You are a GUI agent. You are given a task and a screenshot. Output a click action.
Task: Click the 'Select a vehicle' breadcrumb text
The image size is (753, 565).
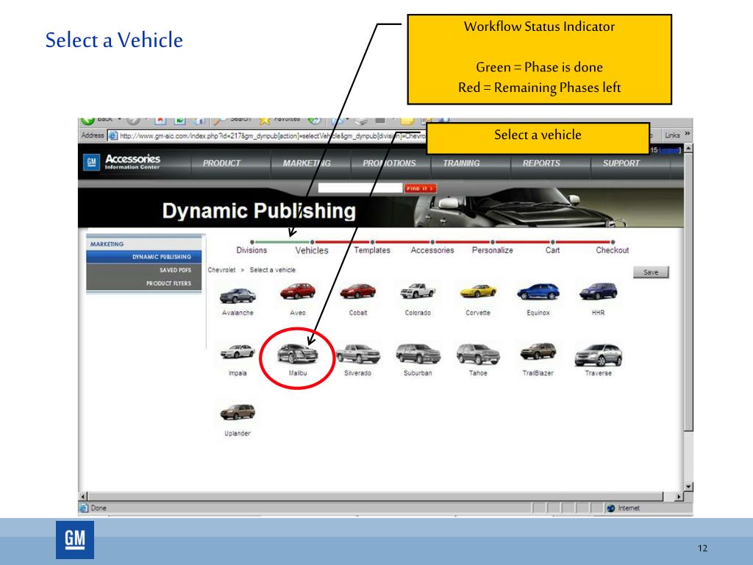pos(272,270)
